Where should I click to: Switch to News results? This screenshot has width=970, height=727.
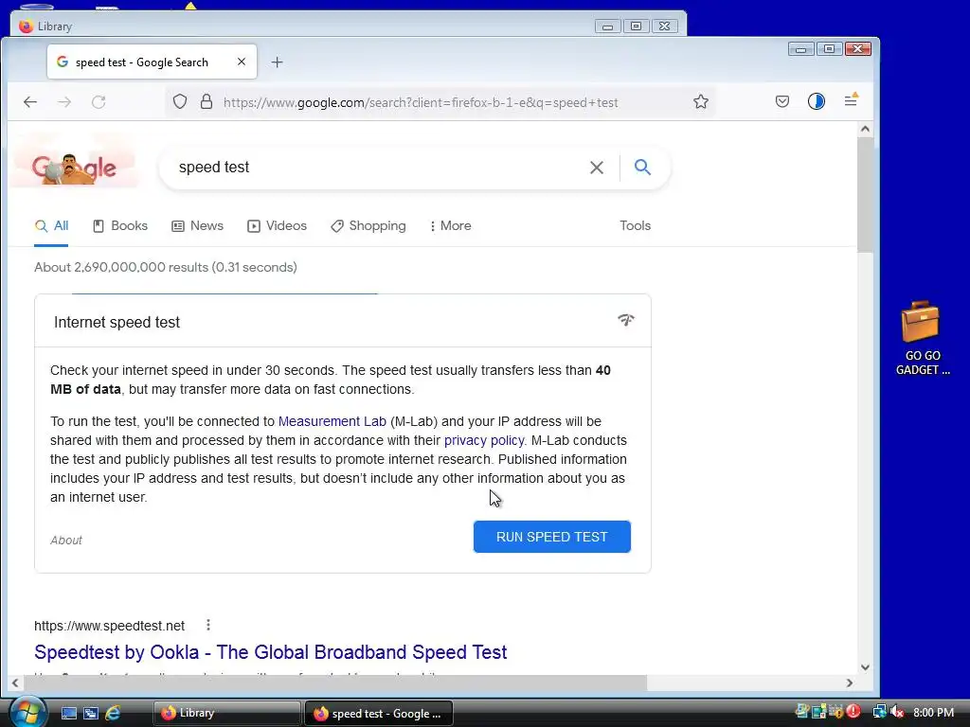pyautogui.click(x=197, y=225)
